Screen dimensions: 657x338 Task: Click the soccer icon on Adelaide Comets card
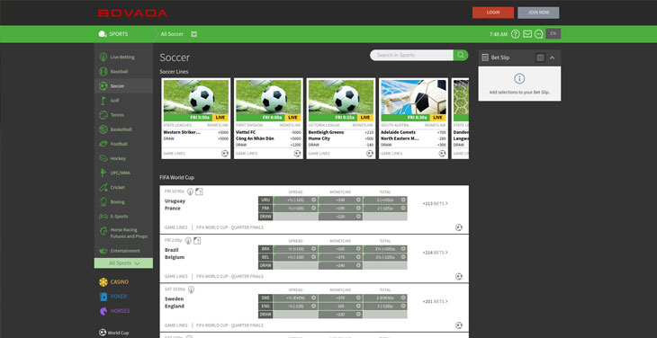442,154
